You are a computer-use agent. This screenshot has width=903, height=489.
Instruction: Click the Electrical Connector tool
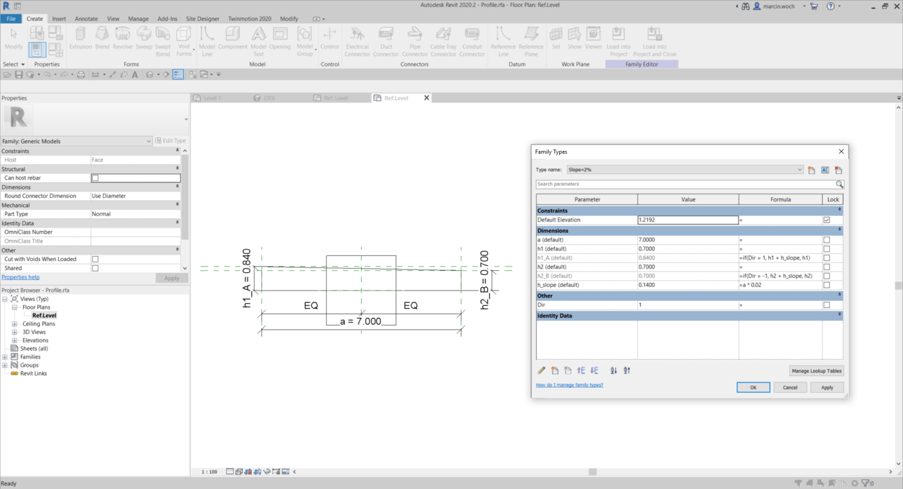click(357, 41)
